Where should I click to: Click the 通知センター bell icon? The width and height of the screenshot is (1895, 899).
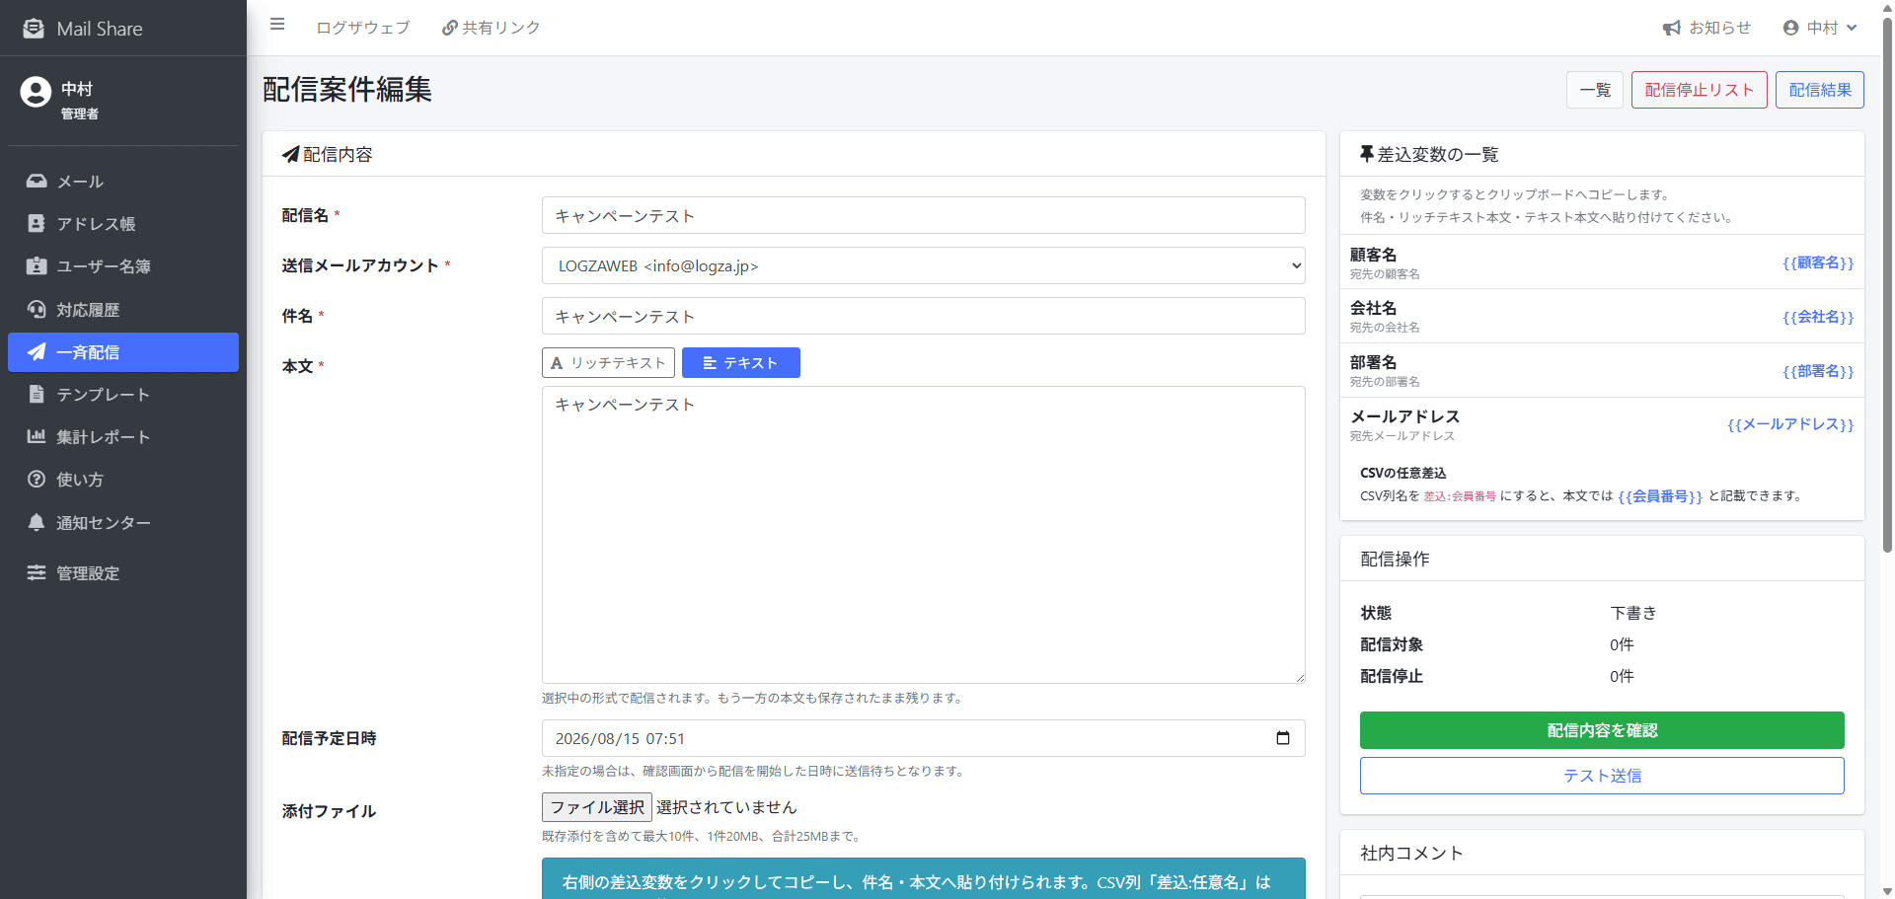click(37, 522)
